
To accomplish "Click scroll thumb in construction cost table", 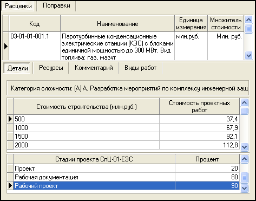I will point(245,111).
